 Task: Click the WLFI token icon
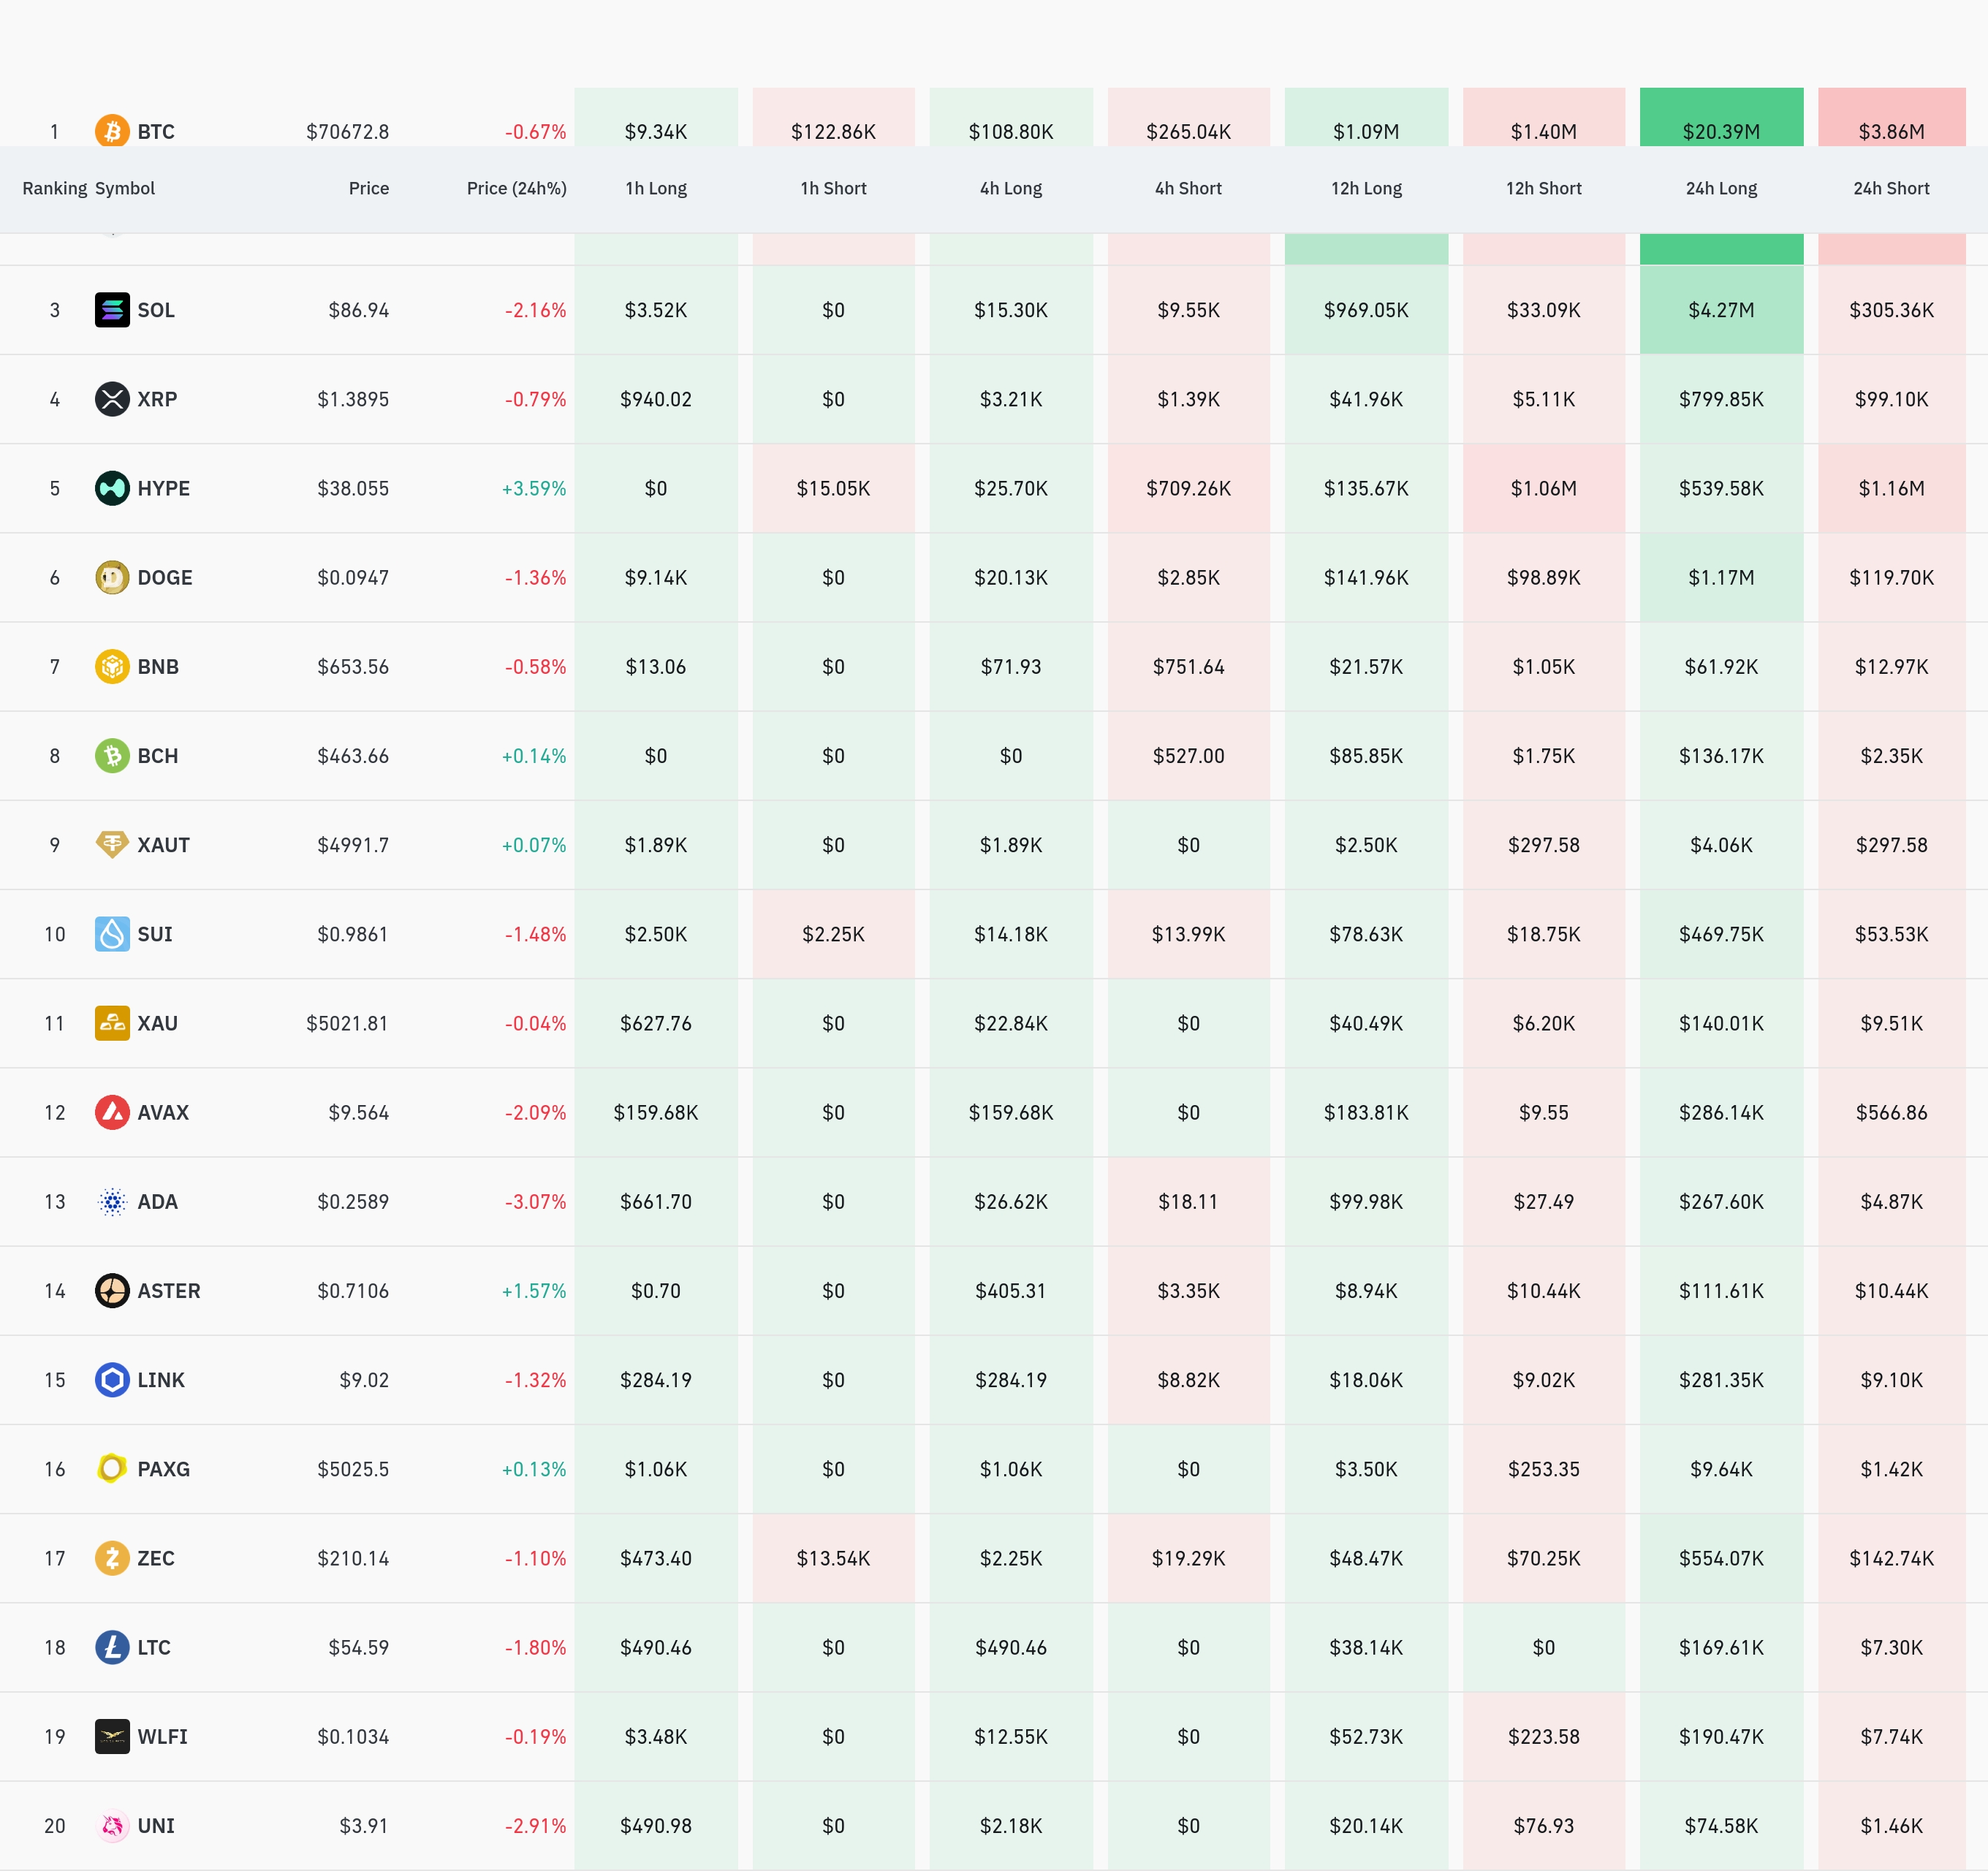[x=112, y=1737]
